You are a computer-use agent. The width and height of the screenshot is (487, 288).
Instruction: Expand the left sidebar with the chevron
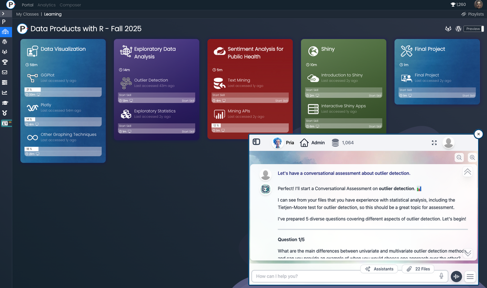click(3, 14)
